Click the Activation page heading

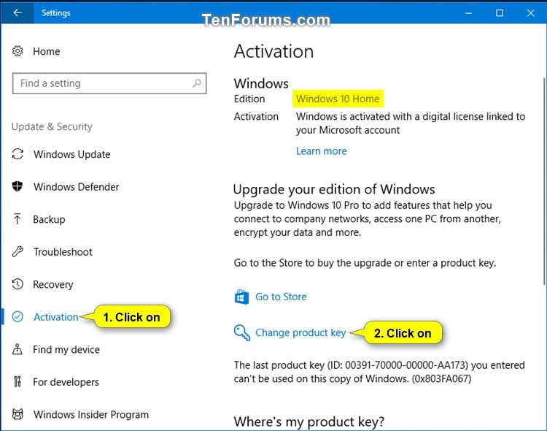[273, 51]
